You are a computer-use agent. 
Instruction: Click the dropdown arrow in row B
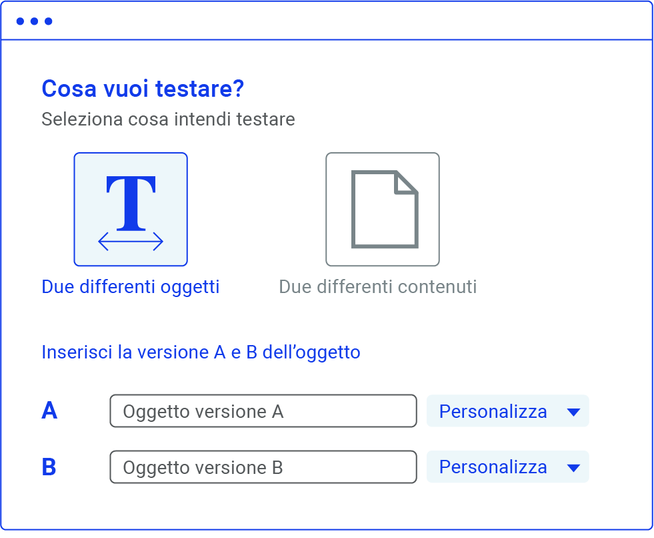(573, 468)
